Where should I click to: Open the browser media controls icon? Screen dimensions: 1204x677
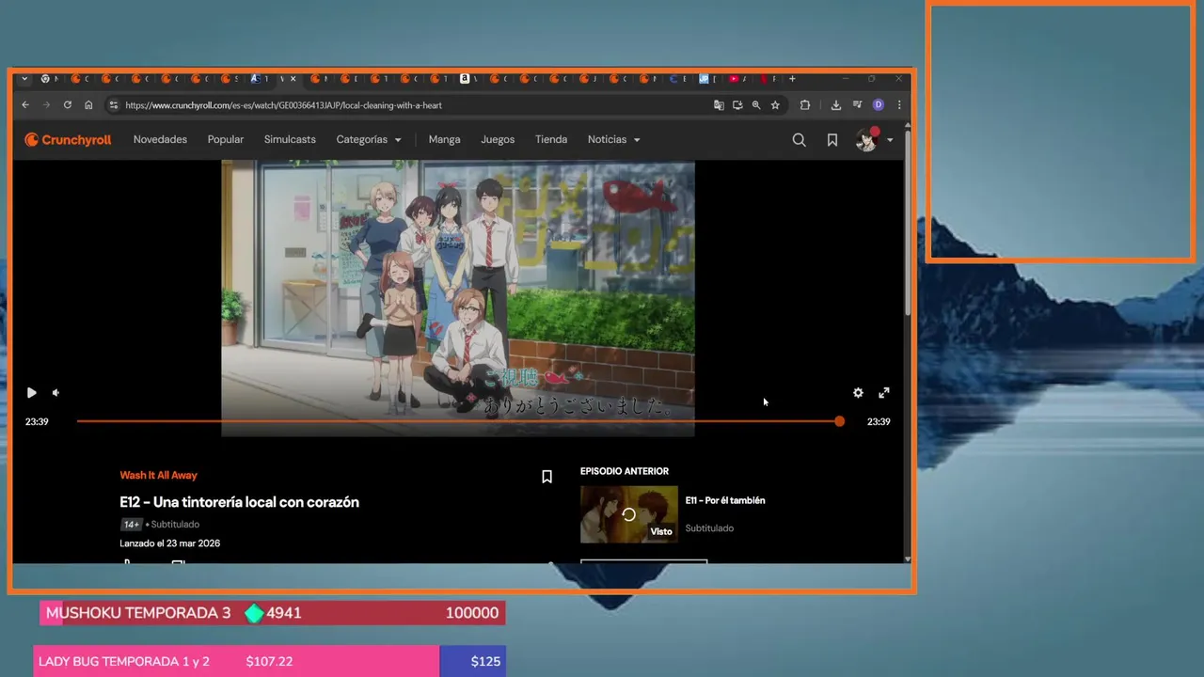[857, 105]
